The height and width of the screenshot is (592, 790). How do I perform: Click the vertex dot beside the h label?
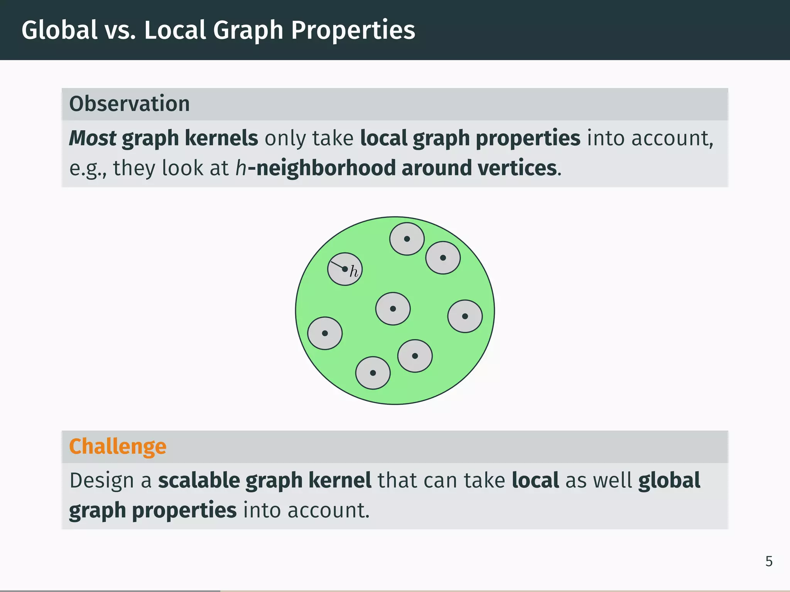pyautogui.click(x=345, y=269)
